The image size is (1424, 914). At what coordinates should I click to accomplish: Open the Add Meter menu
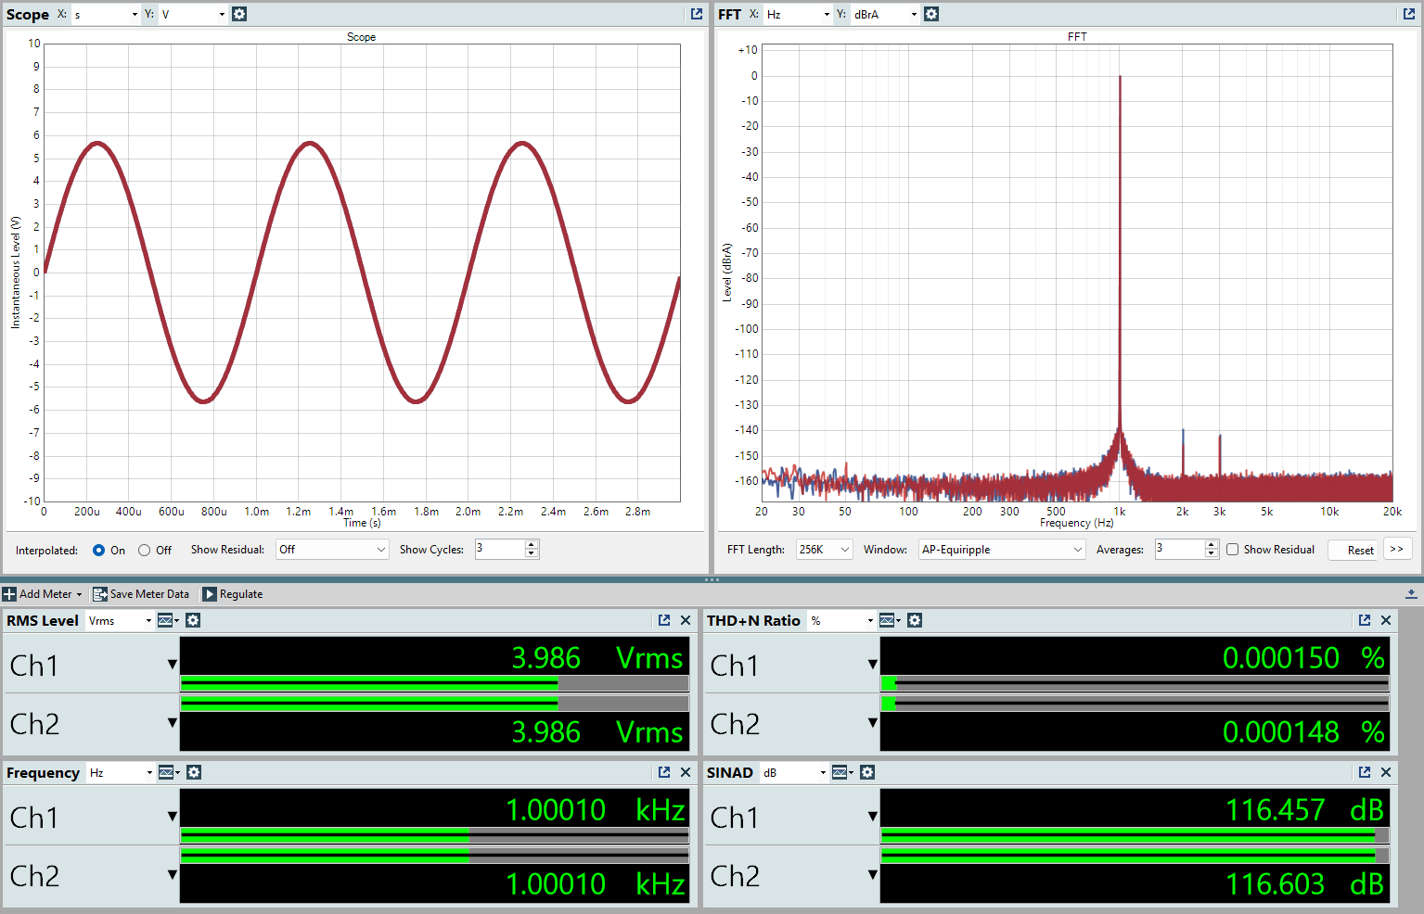[44, 594]
